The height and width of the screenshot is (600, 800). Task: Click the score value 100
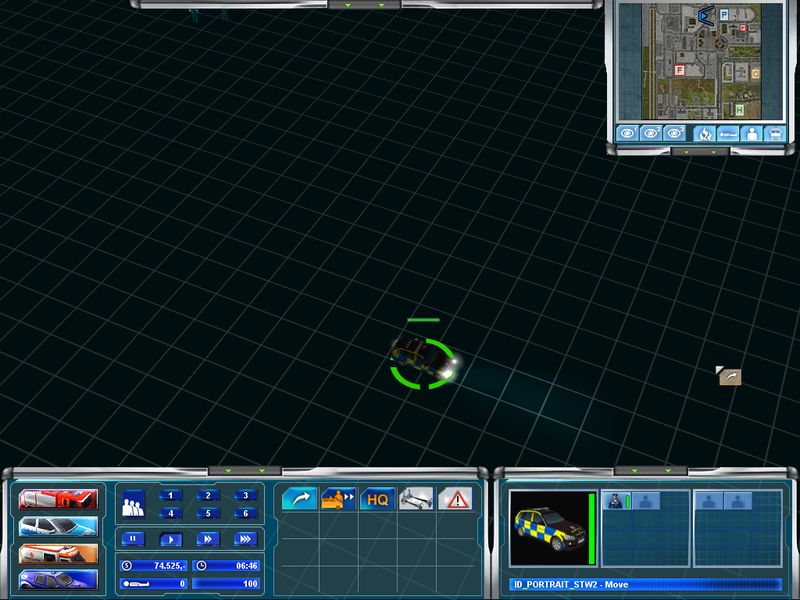tap(227, 584)
